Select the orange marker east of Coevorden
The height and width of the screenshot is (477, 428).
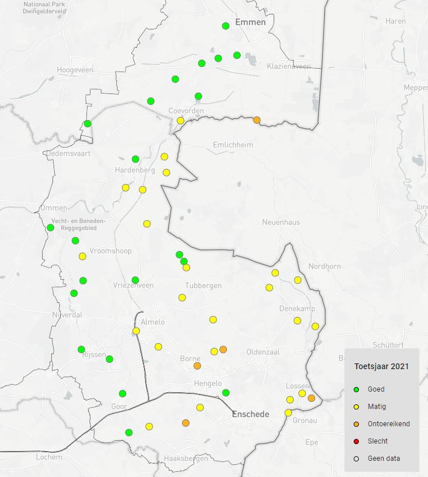(x=257, y=120)
